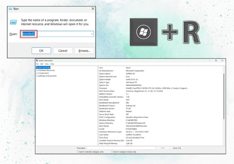Expand the Software Environment node

click(x=37, y=76)
